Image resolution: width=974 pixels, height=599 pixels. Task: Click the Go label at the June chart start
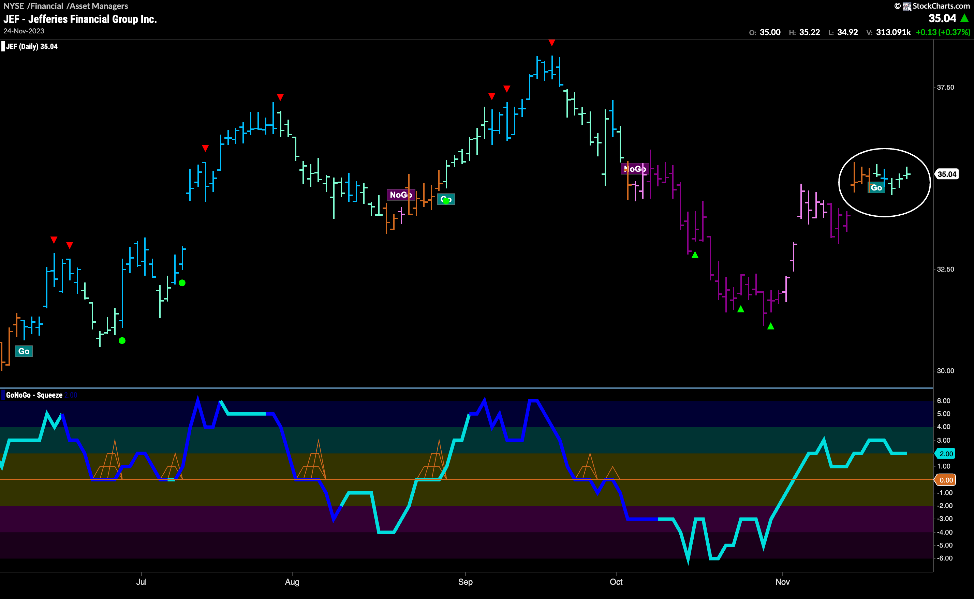coord(24,351)
